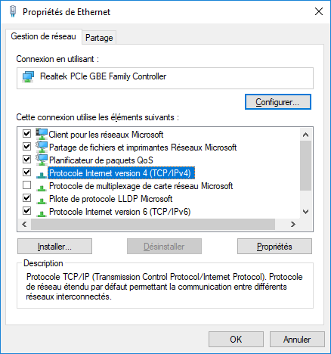
Task: Uncheck Planificateur de paquets QoS
Action: point(26,160)
